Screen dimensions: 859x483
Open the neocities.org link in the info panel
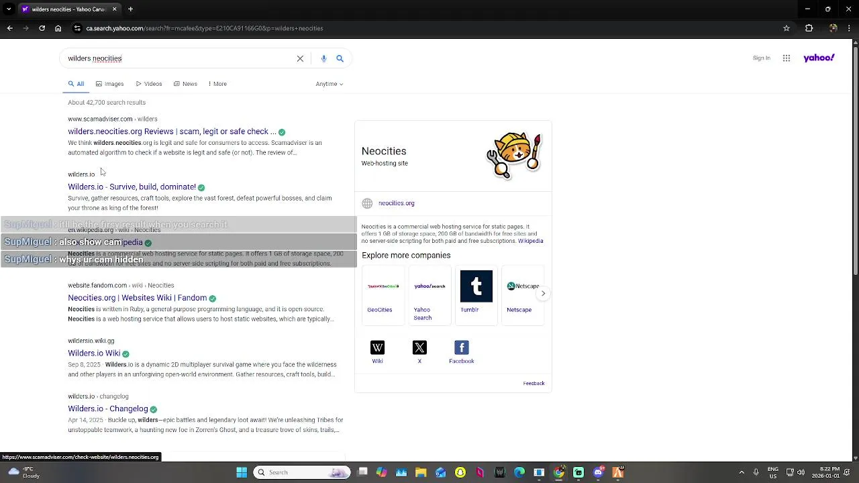[396, 203]
